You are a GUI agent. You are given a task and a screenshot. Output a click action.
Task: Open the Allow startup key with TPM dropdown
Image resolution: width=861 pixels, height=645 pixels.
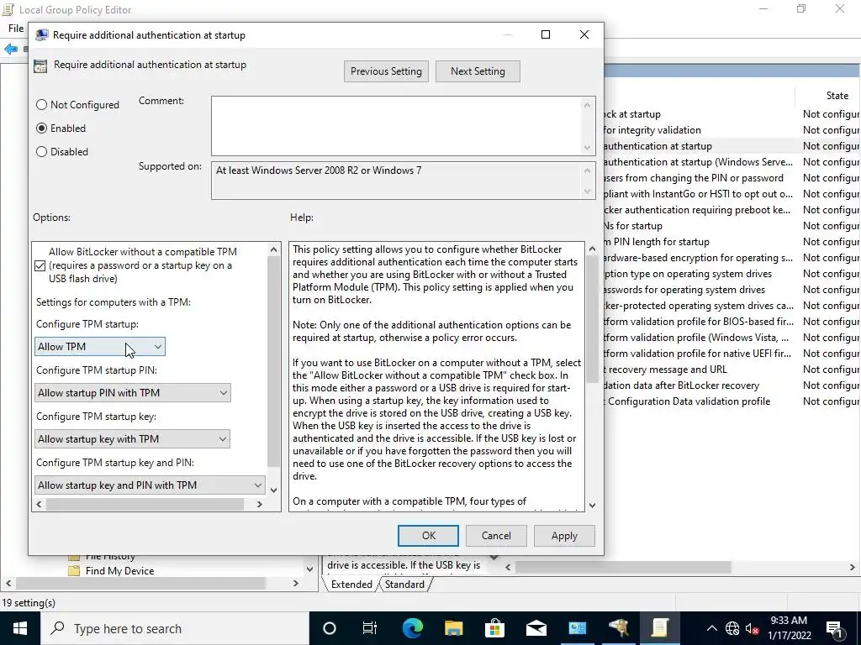(132, 438)
